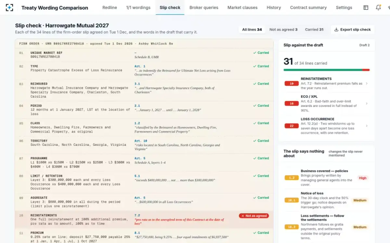This screenshot has width=390, height=243.
Task: Click the lines-carried progress bar
Action: coord(327,70)
